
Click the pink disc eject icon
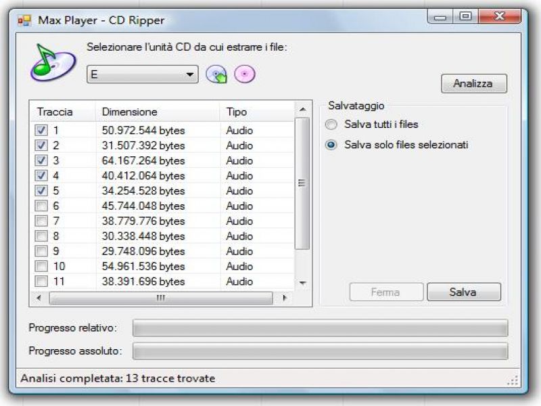point(245,74)
